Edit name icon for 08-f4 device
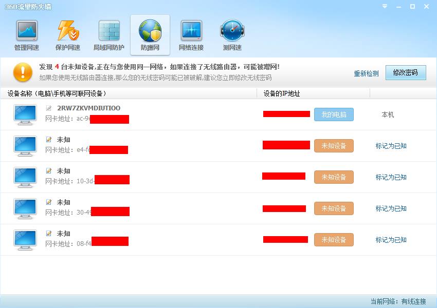The height and width of the screenshot is (308, 437). point(49,234)
